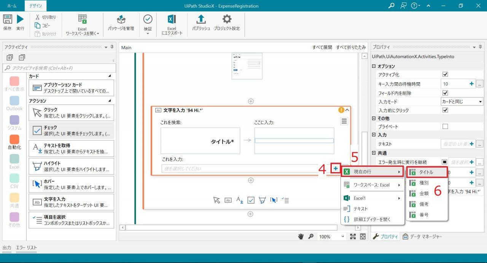Select the ホバー activity
The width and height of the screenshot is (487, 263).
(x=71, y=184)
